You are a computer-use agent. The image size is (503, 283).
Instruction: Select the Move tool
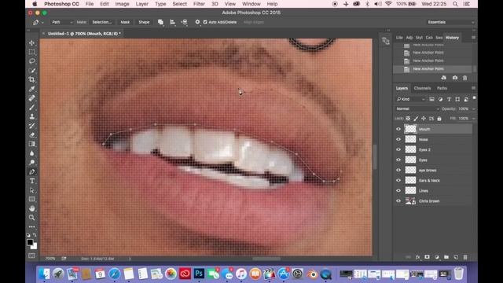[31, 43]
